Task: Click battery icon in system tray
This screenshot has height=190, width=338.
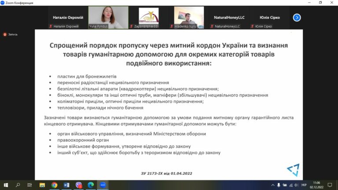Action: coord(285,185)
